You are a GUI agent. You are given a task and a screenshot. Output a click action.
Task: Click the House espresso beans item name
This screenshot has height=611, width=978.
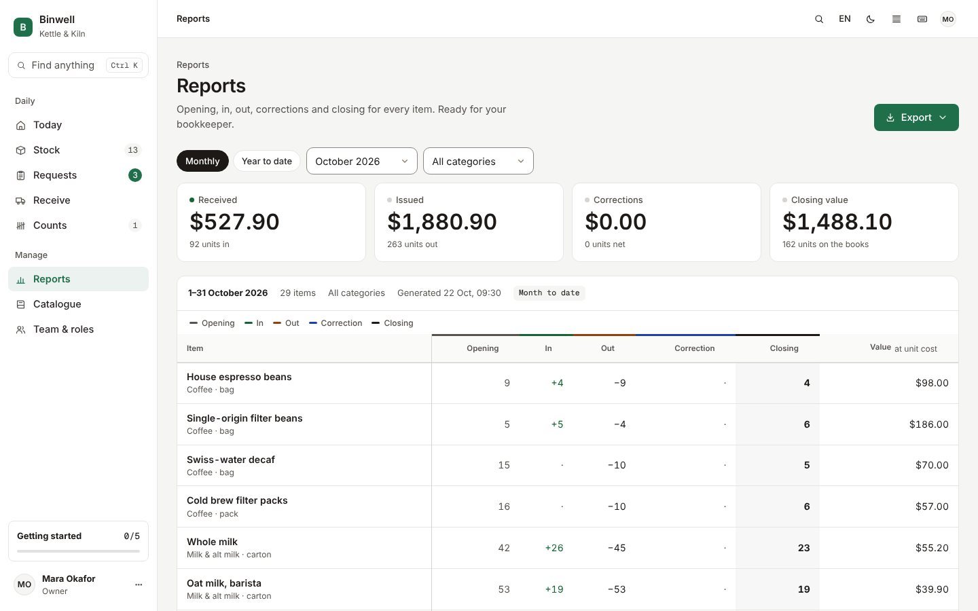point(239,377)
